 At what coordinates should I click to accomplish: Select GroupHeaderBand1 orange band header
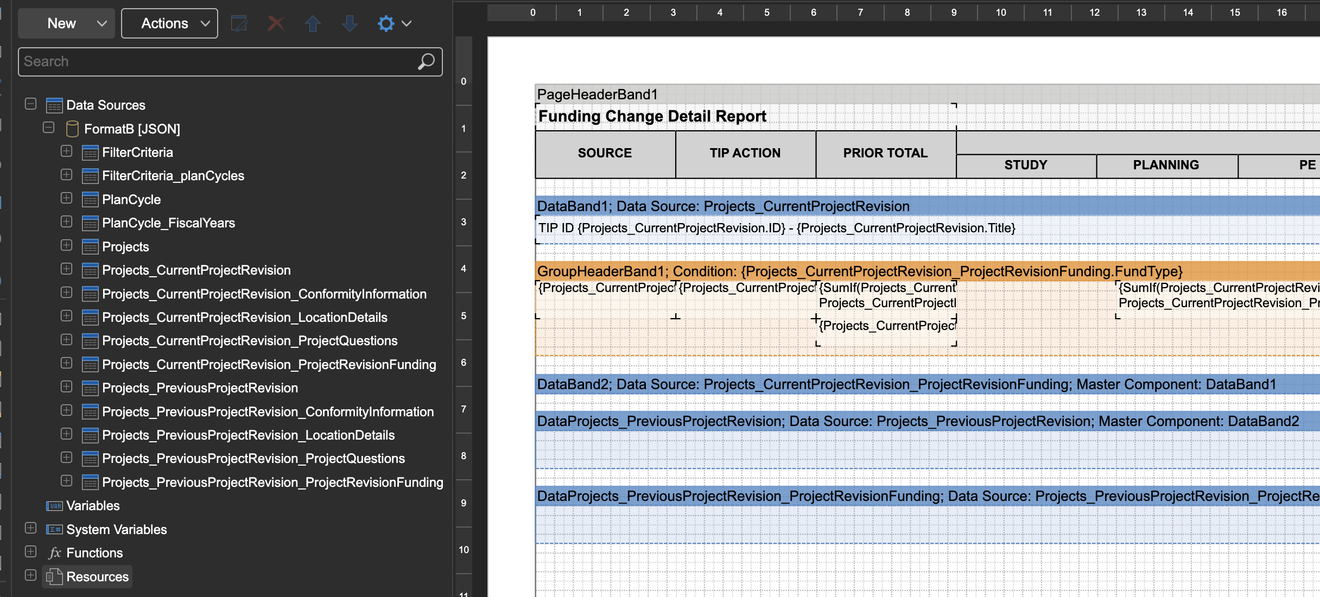[x=928, y=271]
